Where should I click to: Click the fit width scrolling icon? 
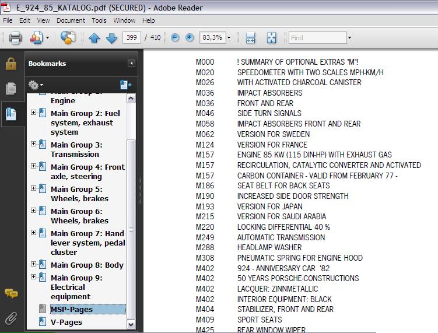pyautogui.click(x=250, y=38)
